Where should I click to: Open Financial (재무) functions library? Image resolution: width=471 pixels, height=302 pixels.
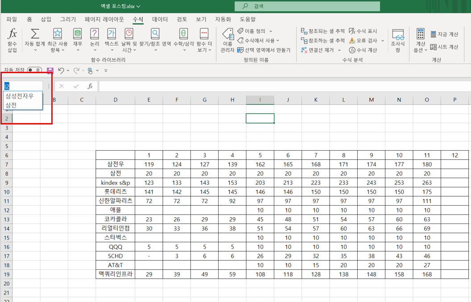click(x=78, y=40)
